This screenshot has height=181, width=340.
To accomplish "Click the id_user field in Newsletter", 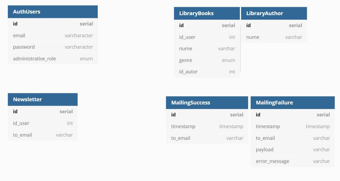I will tap(43, 123).
